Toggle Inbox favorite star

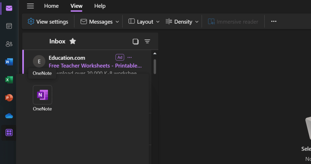tap(73, 41)
